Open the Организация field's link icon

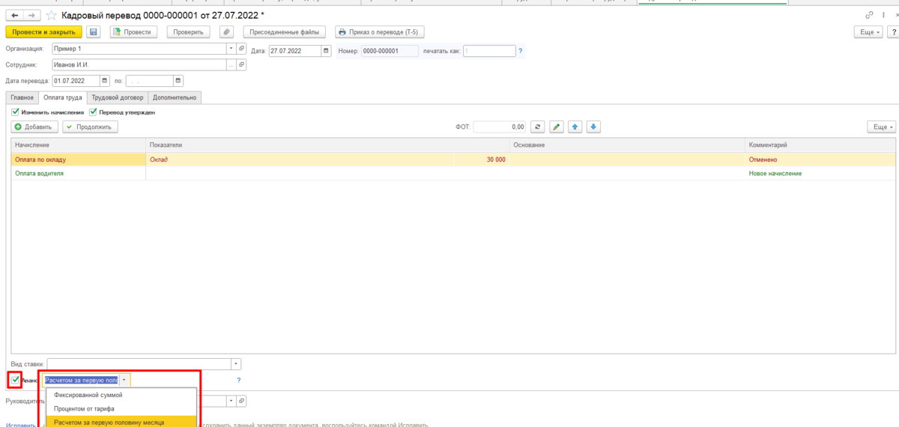pyautogui.click(x=241, y=48)
